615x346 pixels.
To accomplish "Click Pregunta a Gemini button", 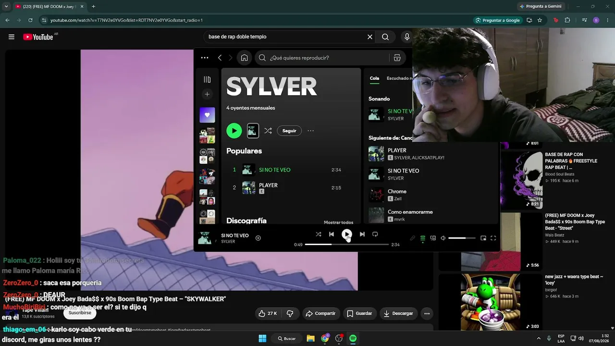I will tap(540, 6).
